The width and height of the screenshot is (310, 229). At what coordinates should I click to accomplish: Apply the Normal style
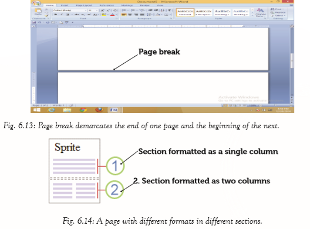185,13
